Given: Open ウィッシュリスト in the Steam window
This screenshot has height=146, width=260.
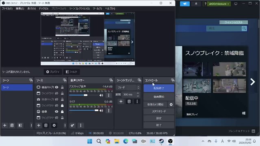Looking at the screenshot, I should click(234, 22).
